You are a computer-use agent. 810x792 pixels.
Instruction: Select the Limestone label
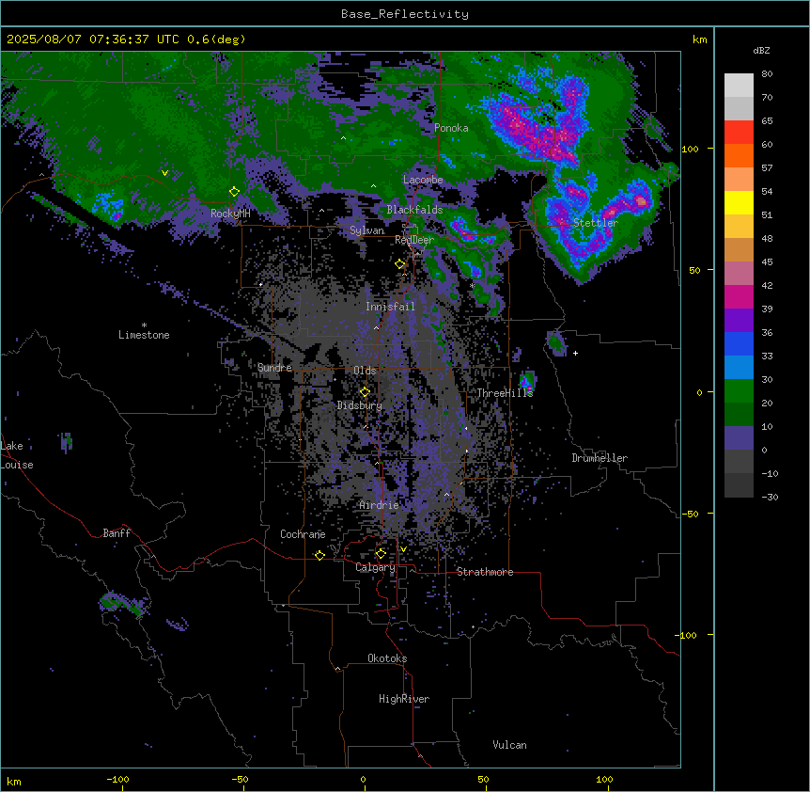(x=144, y=335)
